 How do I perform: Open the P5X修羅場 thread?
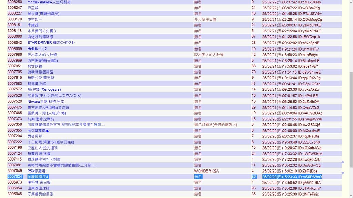tap(36, 171)
